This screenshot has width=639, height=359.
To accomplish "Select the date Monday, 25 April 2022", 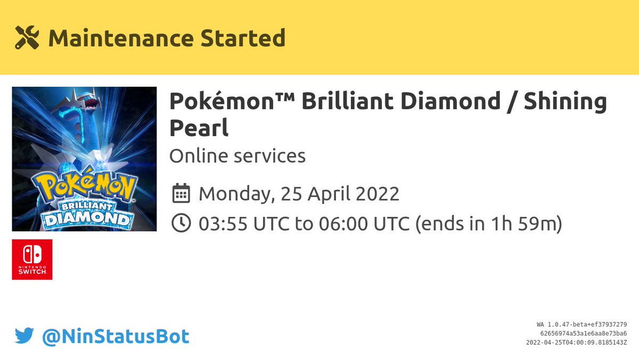I will 299,194.
